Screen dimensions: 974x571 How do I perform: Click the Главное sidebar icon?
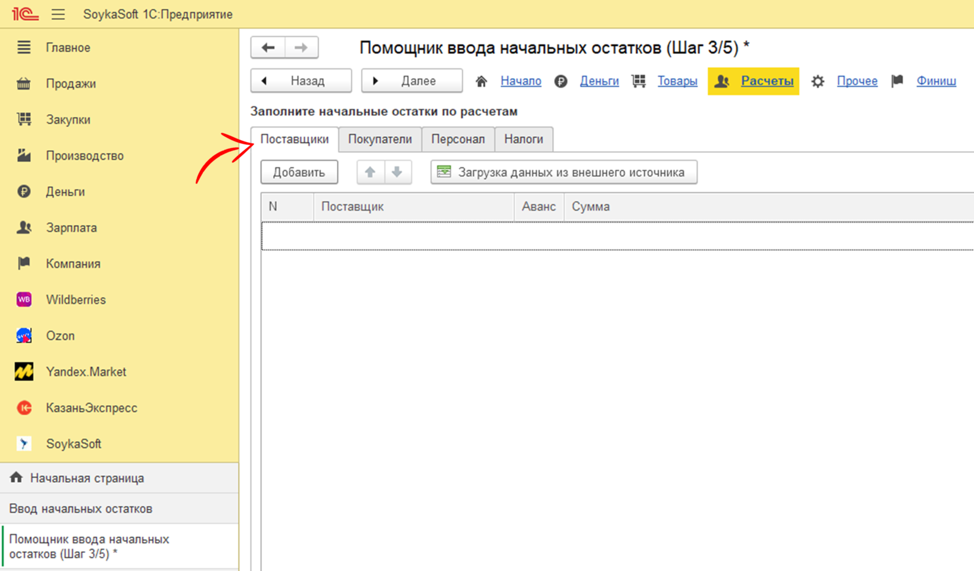(x=24, y=48)
